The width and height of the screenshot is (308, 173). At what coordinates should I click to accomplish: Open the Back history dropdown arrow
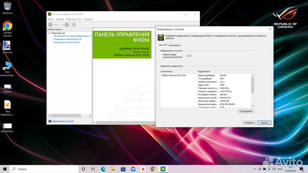[x=62, y=24]
